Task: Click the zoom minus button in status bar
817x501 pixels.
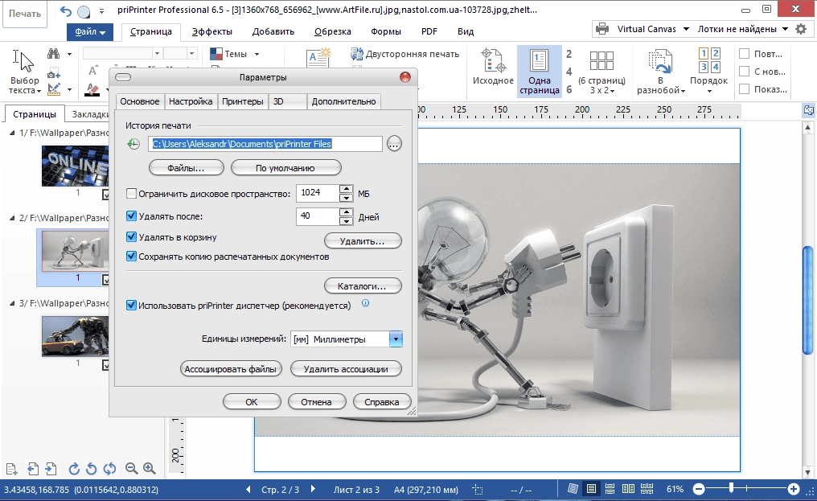Action: click(699, 489)
